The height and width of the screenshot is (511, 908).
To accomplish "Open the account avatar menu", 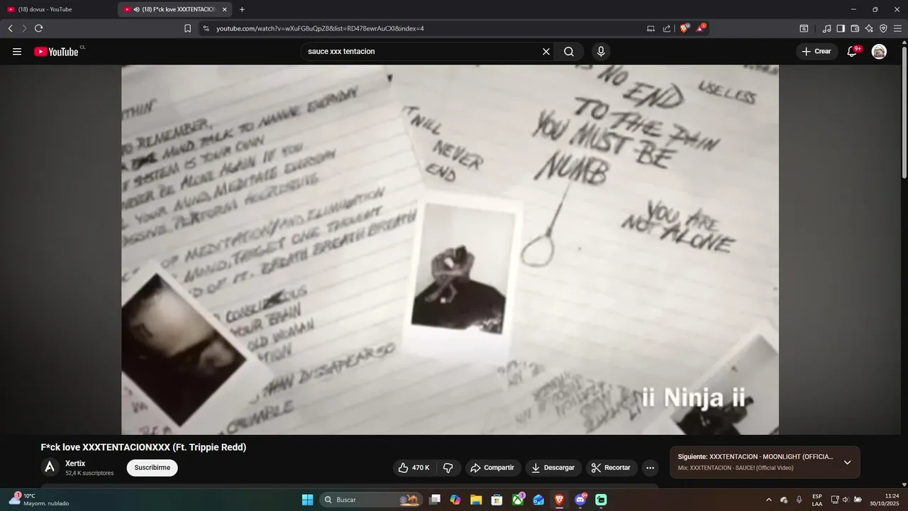I will (x=879, y=52).
